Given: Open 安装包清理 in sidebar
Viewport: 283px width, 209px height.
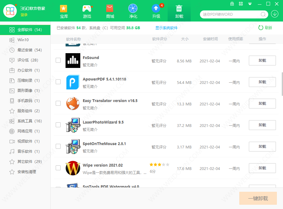Looking at the screenshot, I should point(25,172).
